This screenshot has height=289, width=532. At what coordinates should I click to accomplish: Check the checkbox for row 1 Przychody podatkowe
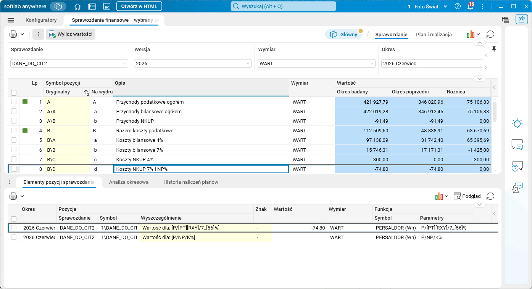[x=14, y=102]
